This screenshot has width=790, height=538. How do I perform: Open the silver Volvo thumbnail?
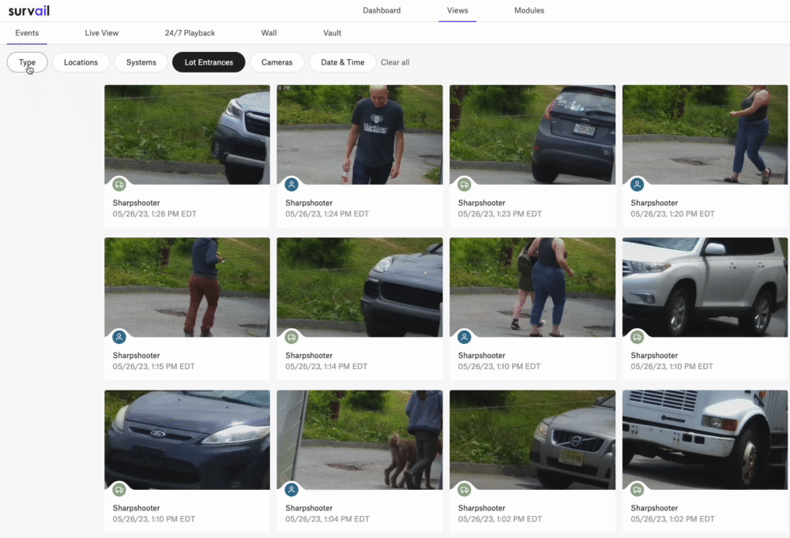[x=532, y=440]
